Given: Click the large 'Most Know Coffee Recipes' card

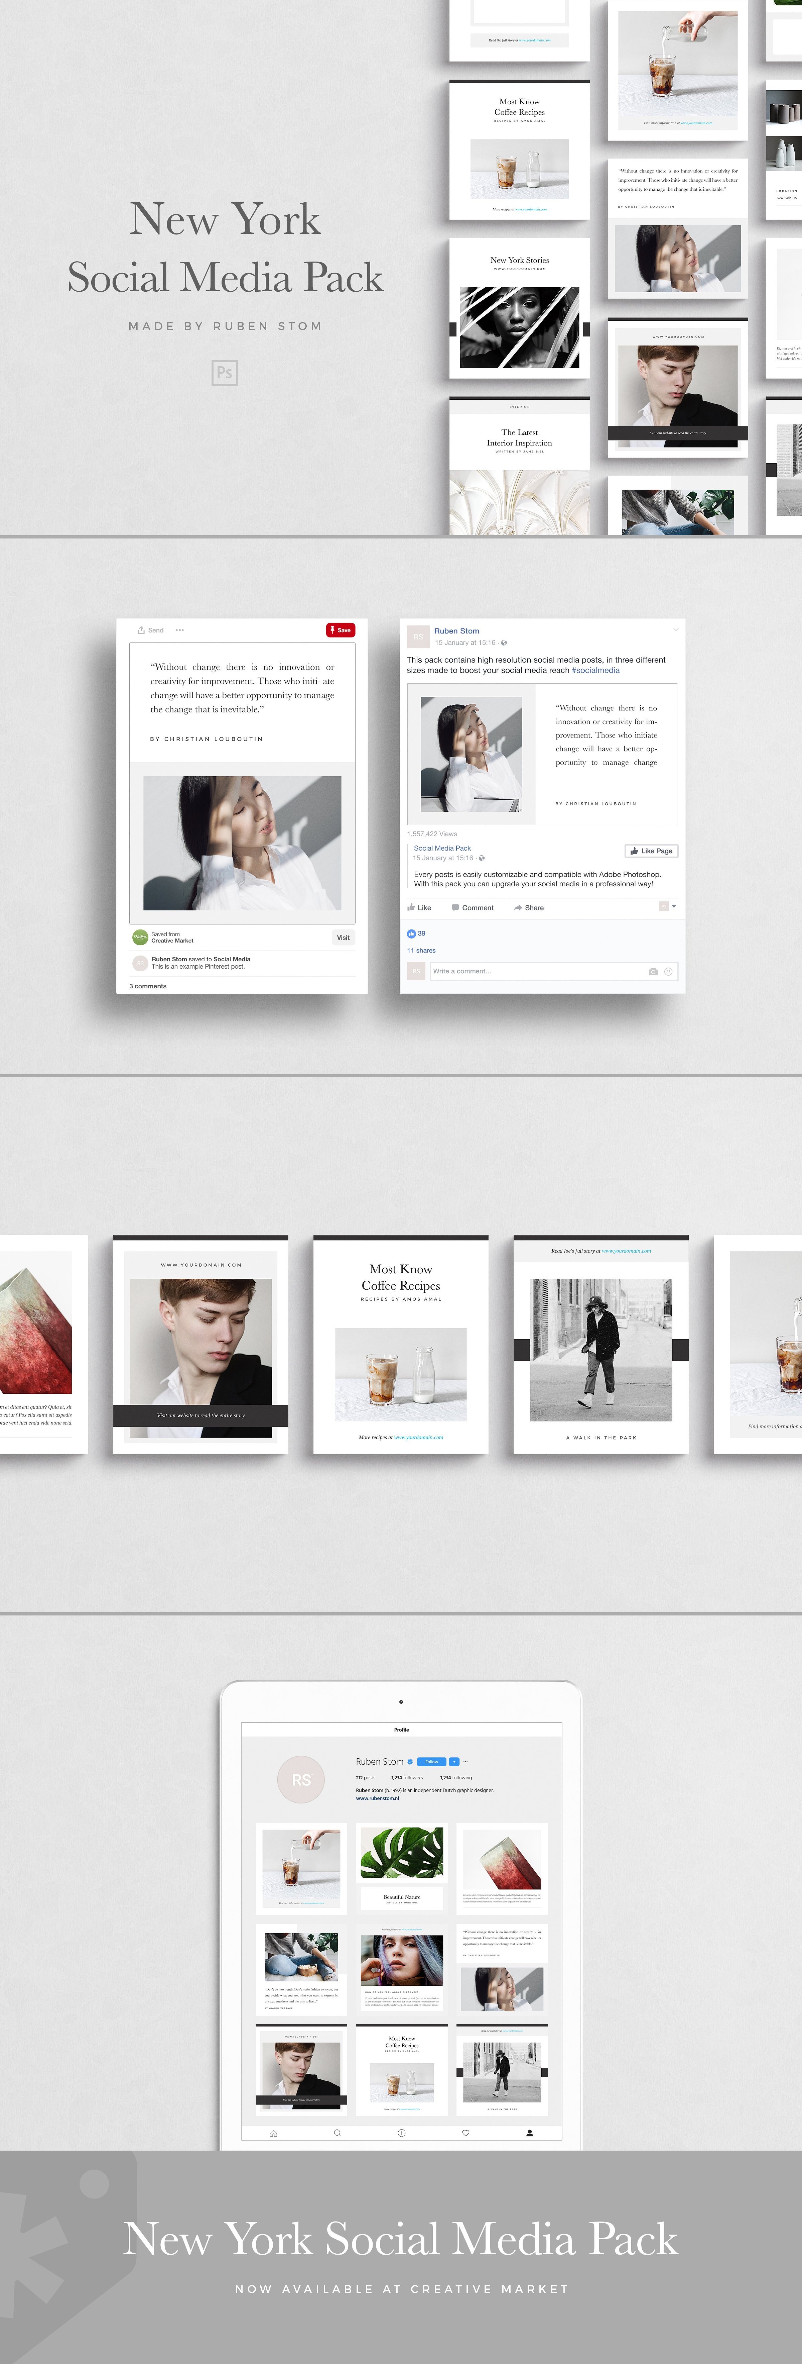Looking at the screenshot, I should point(401,1345).
